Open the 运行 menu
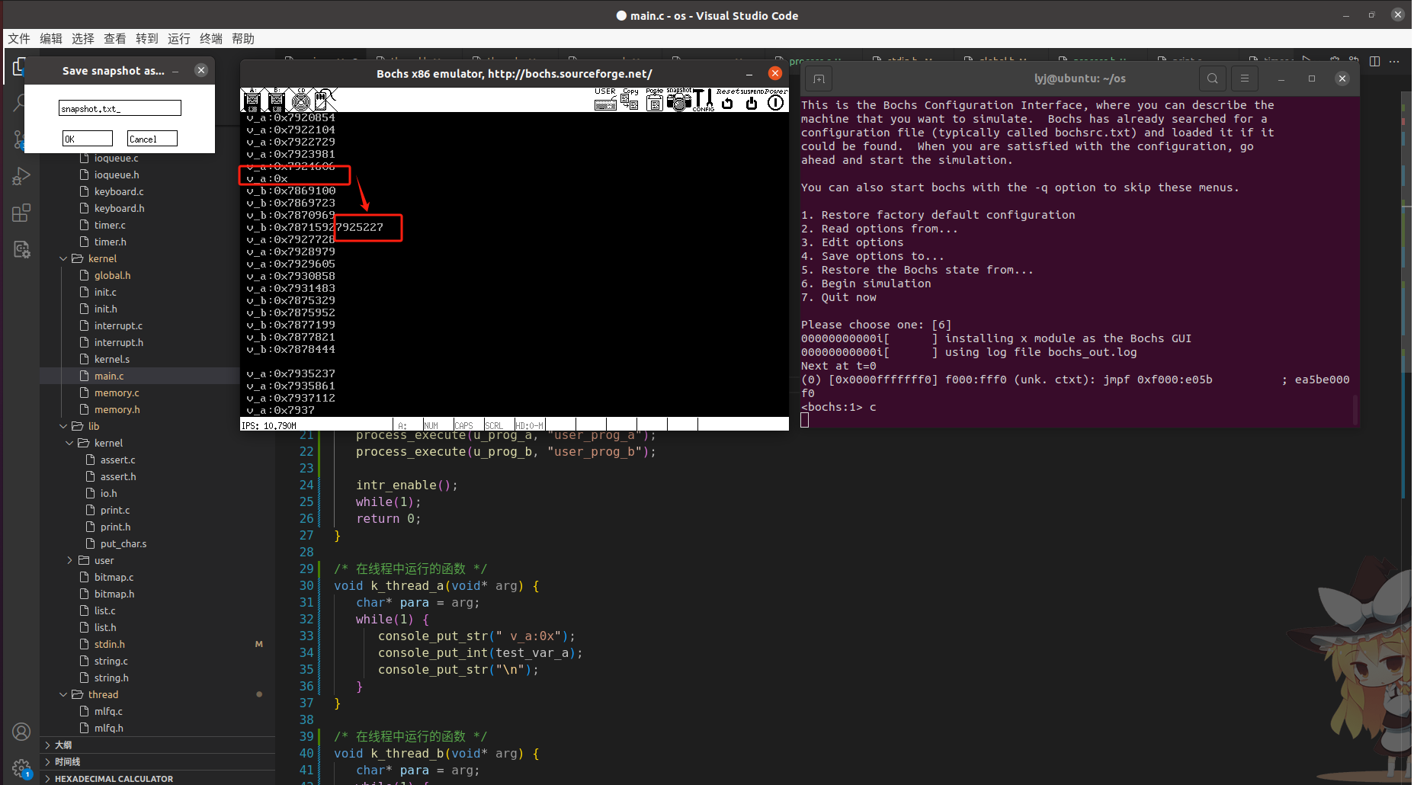1414x785 pixels. (179, 39)
